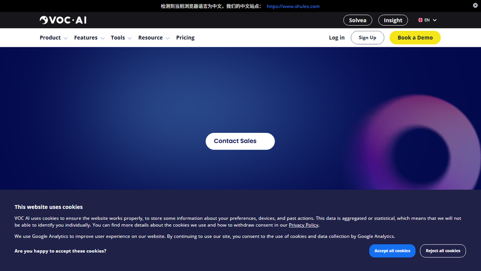Expand the Resource chevron arrow
Viewport: 481px width, 271px height.
coord(167,39)
